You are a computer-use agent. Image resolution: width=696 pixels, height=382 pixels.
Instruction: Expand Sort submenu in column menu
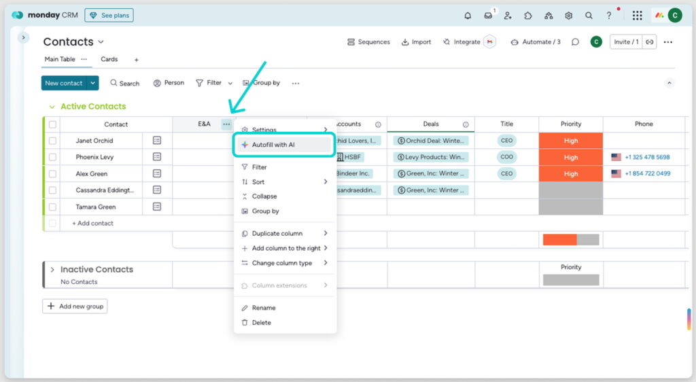tap(326, 182)
